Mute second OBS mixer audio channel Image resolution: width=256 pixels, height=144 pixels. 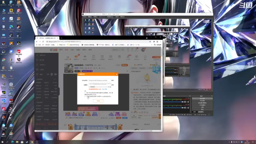click(x=185, y=108)
